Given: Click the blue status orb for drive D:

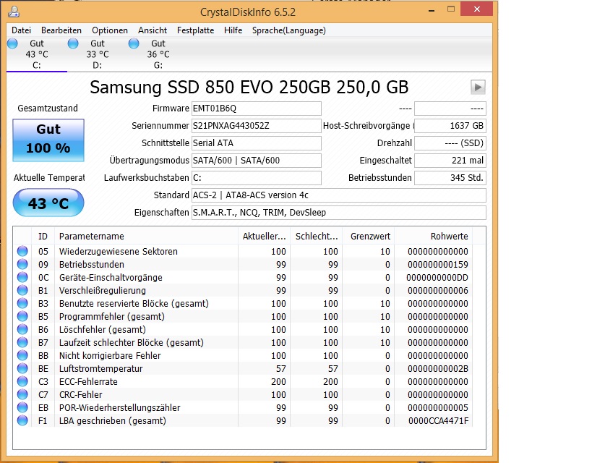Looking at the screenshot, I should point(73,43).
